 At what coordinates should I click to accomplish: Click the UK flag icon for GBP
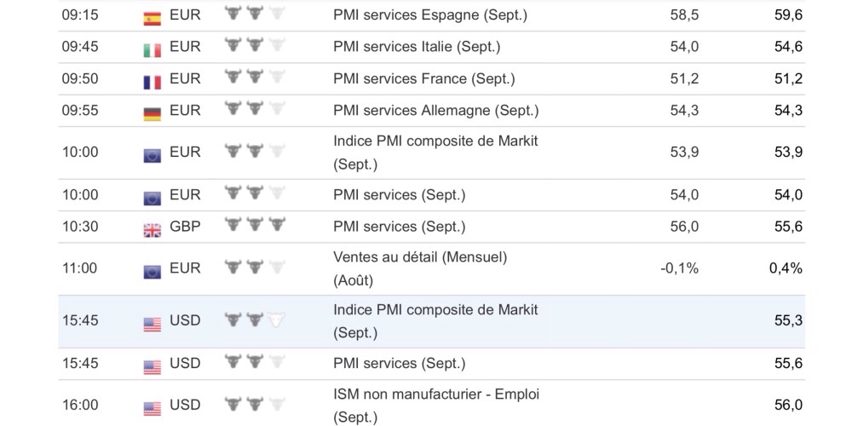point(152,228)
